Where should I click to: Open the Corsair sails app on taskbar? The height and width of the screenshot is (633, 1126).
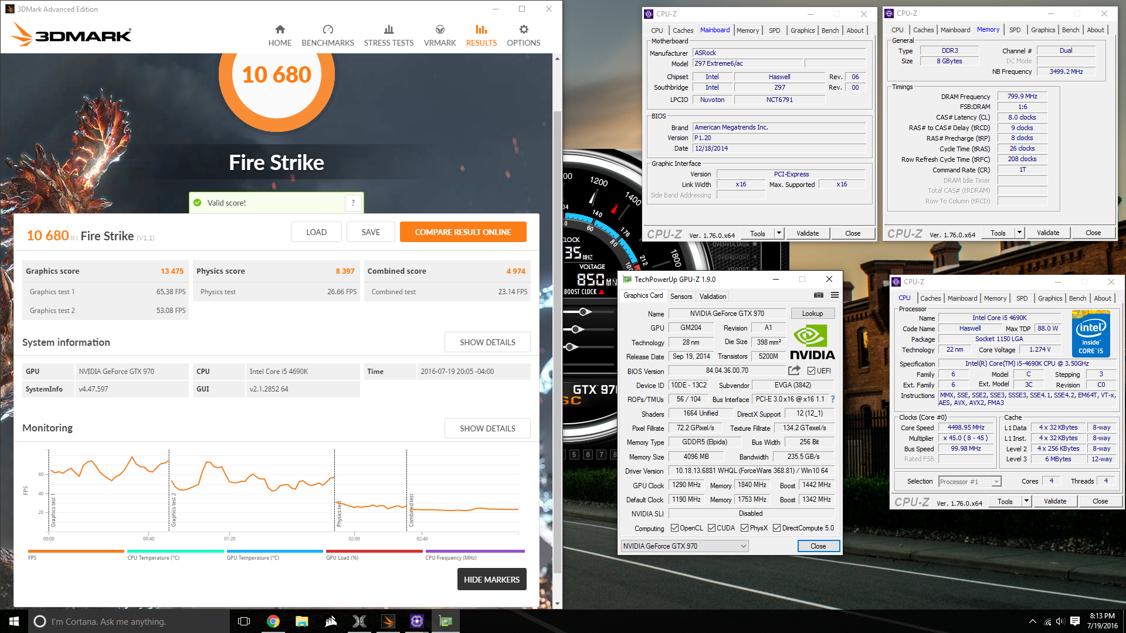coord(331,621)
